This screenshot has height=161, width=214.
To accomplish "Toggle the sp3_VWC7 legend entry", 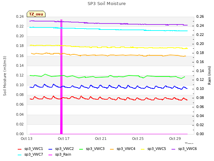I will (x=30, y=154).
